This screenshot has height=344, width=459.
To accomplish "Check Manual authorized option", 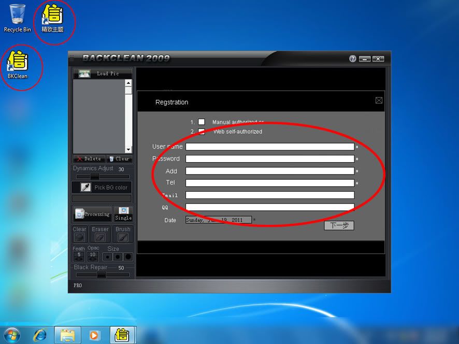I will [x=202, y=122].
